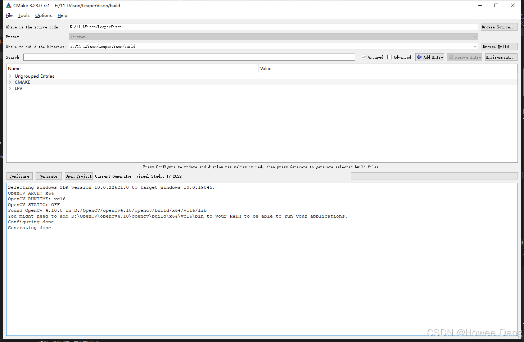Click the 'OpenCV ARCH: x64' output line
This screenshot has width=524, height=342.
click(x=31, y=193)
